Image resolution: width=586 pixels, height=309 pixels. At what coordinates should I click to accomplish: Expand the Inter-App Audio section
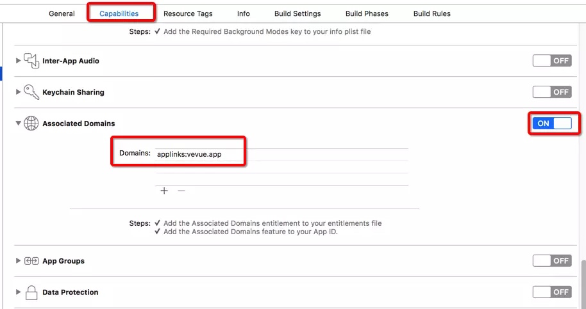tap(18, 61)
